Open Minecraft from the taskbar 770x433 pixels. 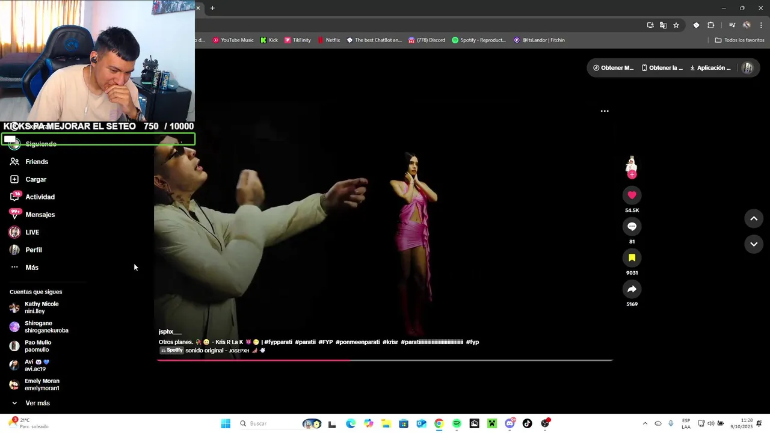pyautogui.click(x=492, y=423)
